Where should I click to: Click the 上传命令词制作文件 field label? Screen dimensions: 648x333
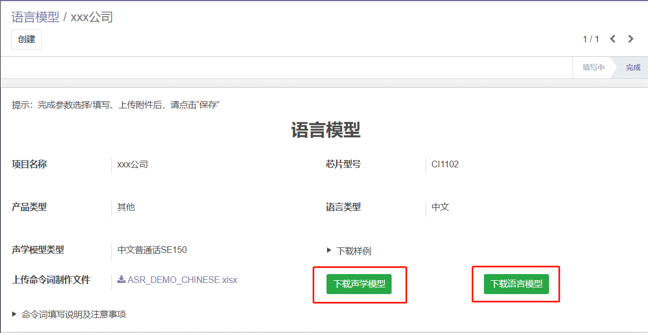coord(51,280)
